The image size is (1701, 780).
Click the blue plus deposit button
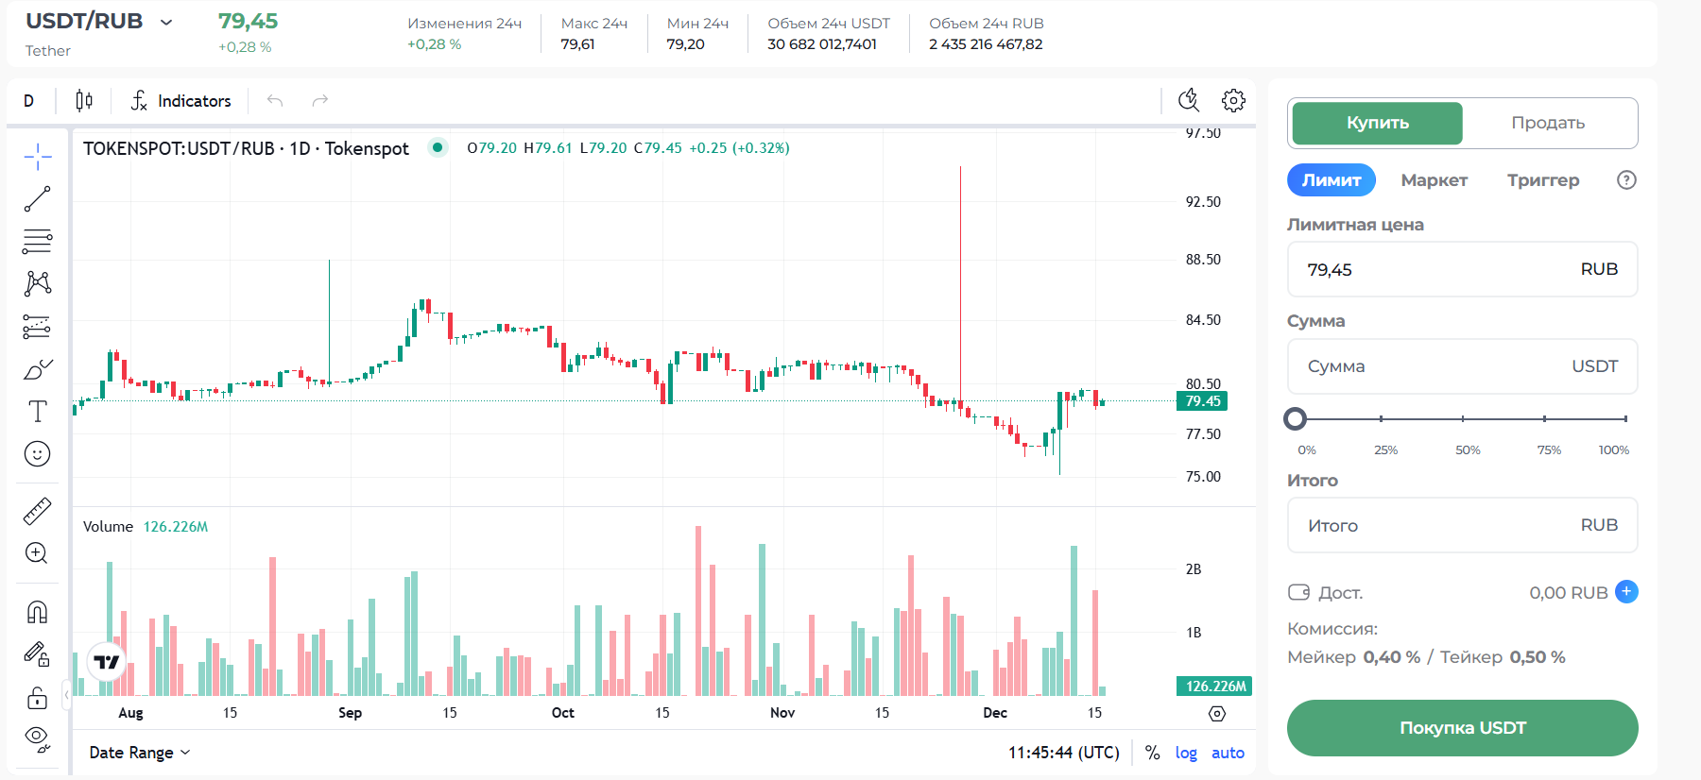coord(1626,592)
